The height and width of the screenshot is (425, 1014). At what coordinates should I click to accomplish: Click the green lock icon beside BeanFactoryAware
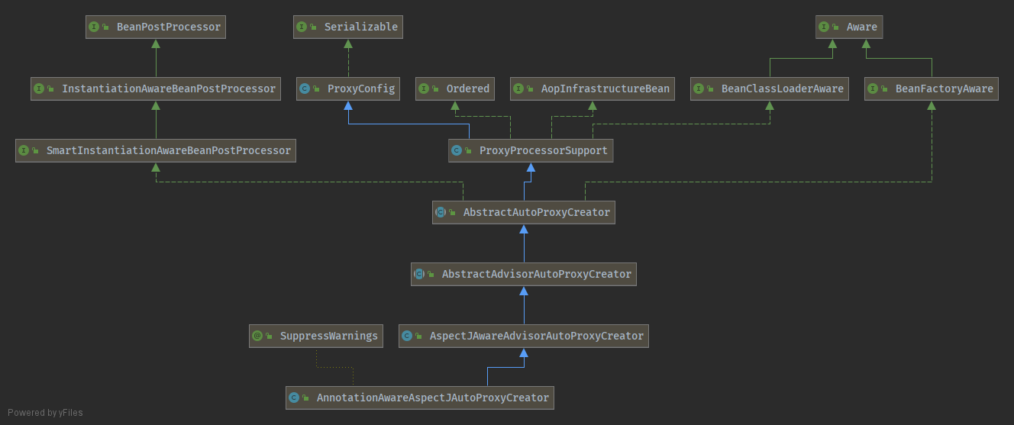(886, 89)
